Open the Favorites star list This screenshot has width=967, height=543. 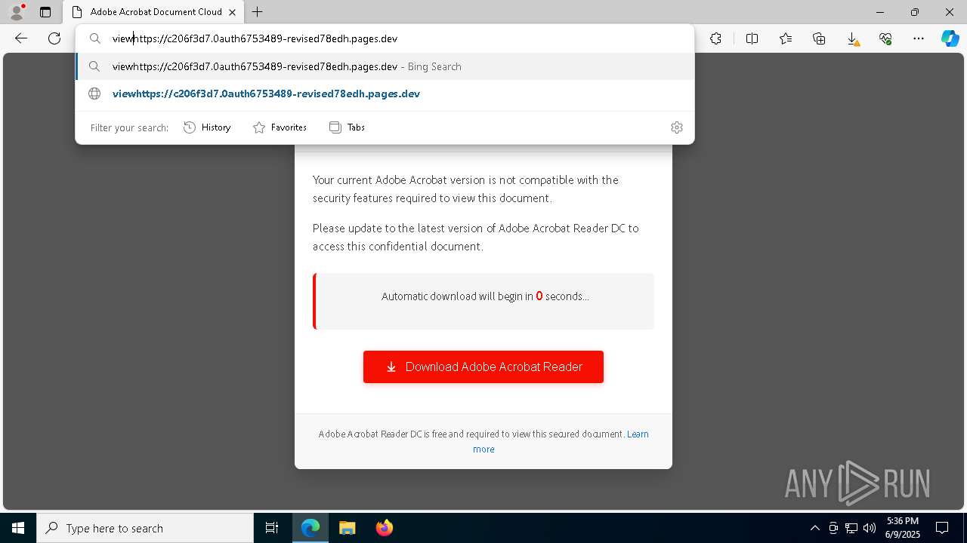coord(786,38)
